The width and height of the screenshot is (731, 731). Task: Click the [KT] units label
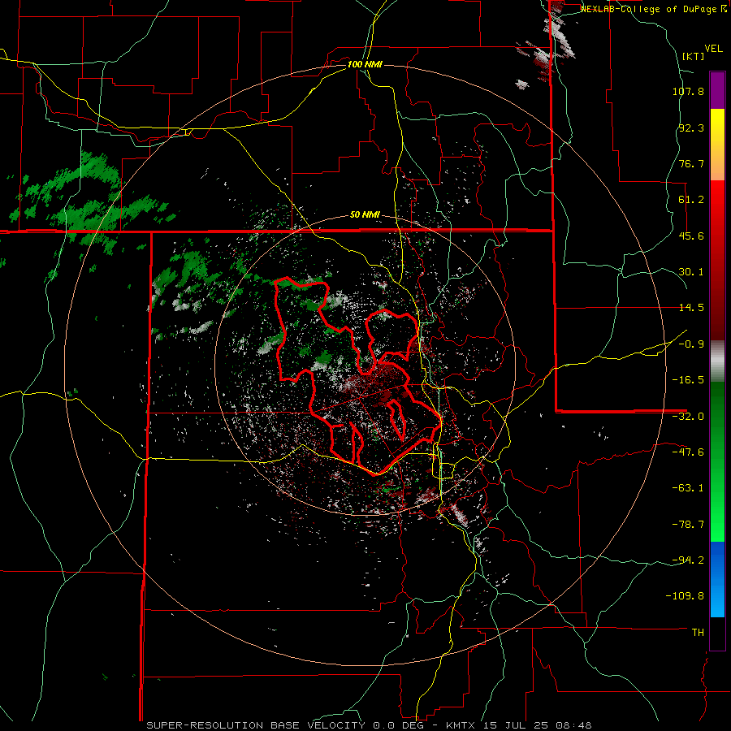pyautogui.click(x=693, y=56)
